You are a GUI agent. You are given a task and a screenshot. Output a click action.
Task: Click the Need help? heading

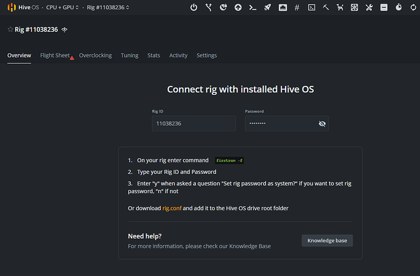pyautogui.click(x=145, y=236)
